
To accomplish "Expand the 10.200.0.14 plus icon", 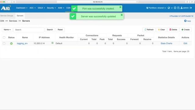I will click(x=52, y=43).
